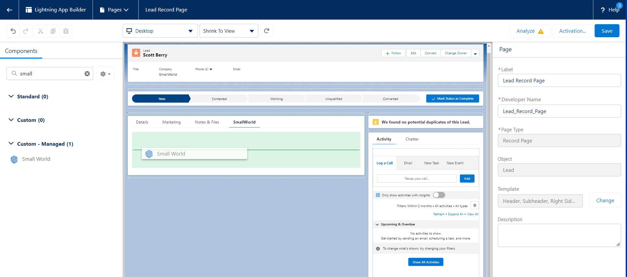Viewport: 627px width, 277px height.
Task: Click Mark Status as Complete
Action: [x=452, y=99]
